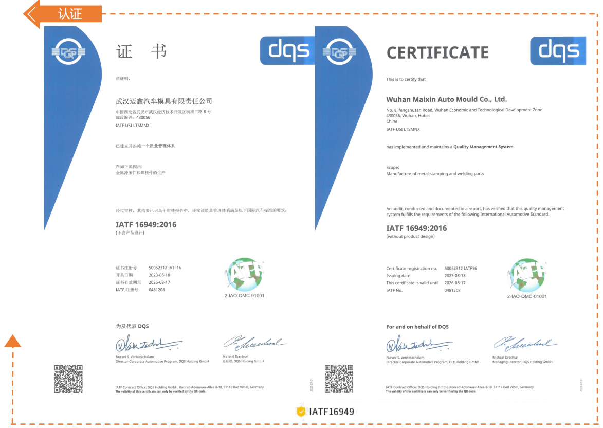Click the "IATF16949" caption at the bottom
This screenshot has height=428, width=603.
pyautogui.click(x=332, y=412)
